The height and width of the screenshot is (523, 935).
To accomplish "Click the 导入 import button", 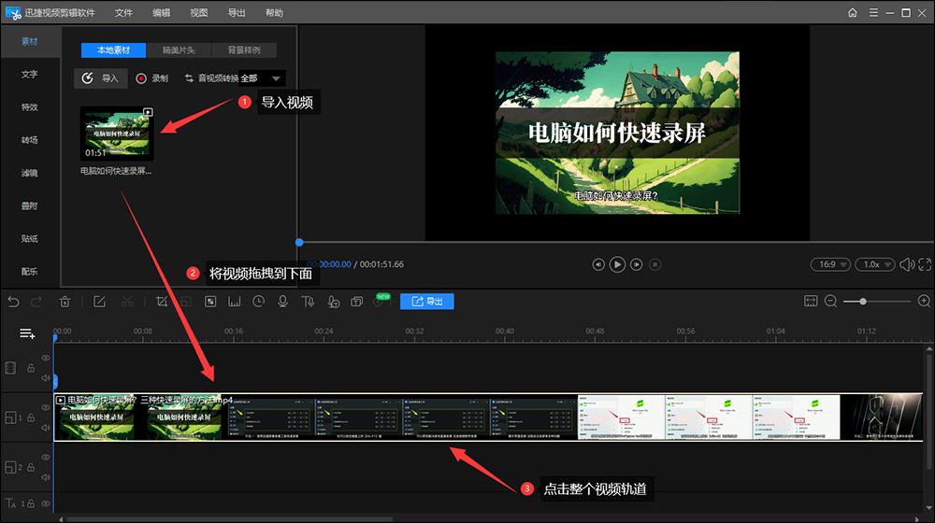I will [x=101, y=78].
